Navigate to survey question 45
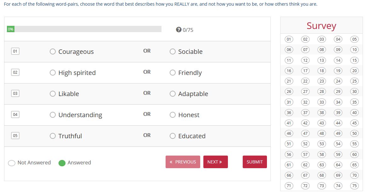Image resolution: width=368 pixels, height=194 pixels. [354, 123]
